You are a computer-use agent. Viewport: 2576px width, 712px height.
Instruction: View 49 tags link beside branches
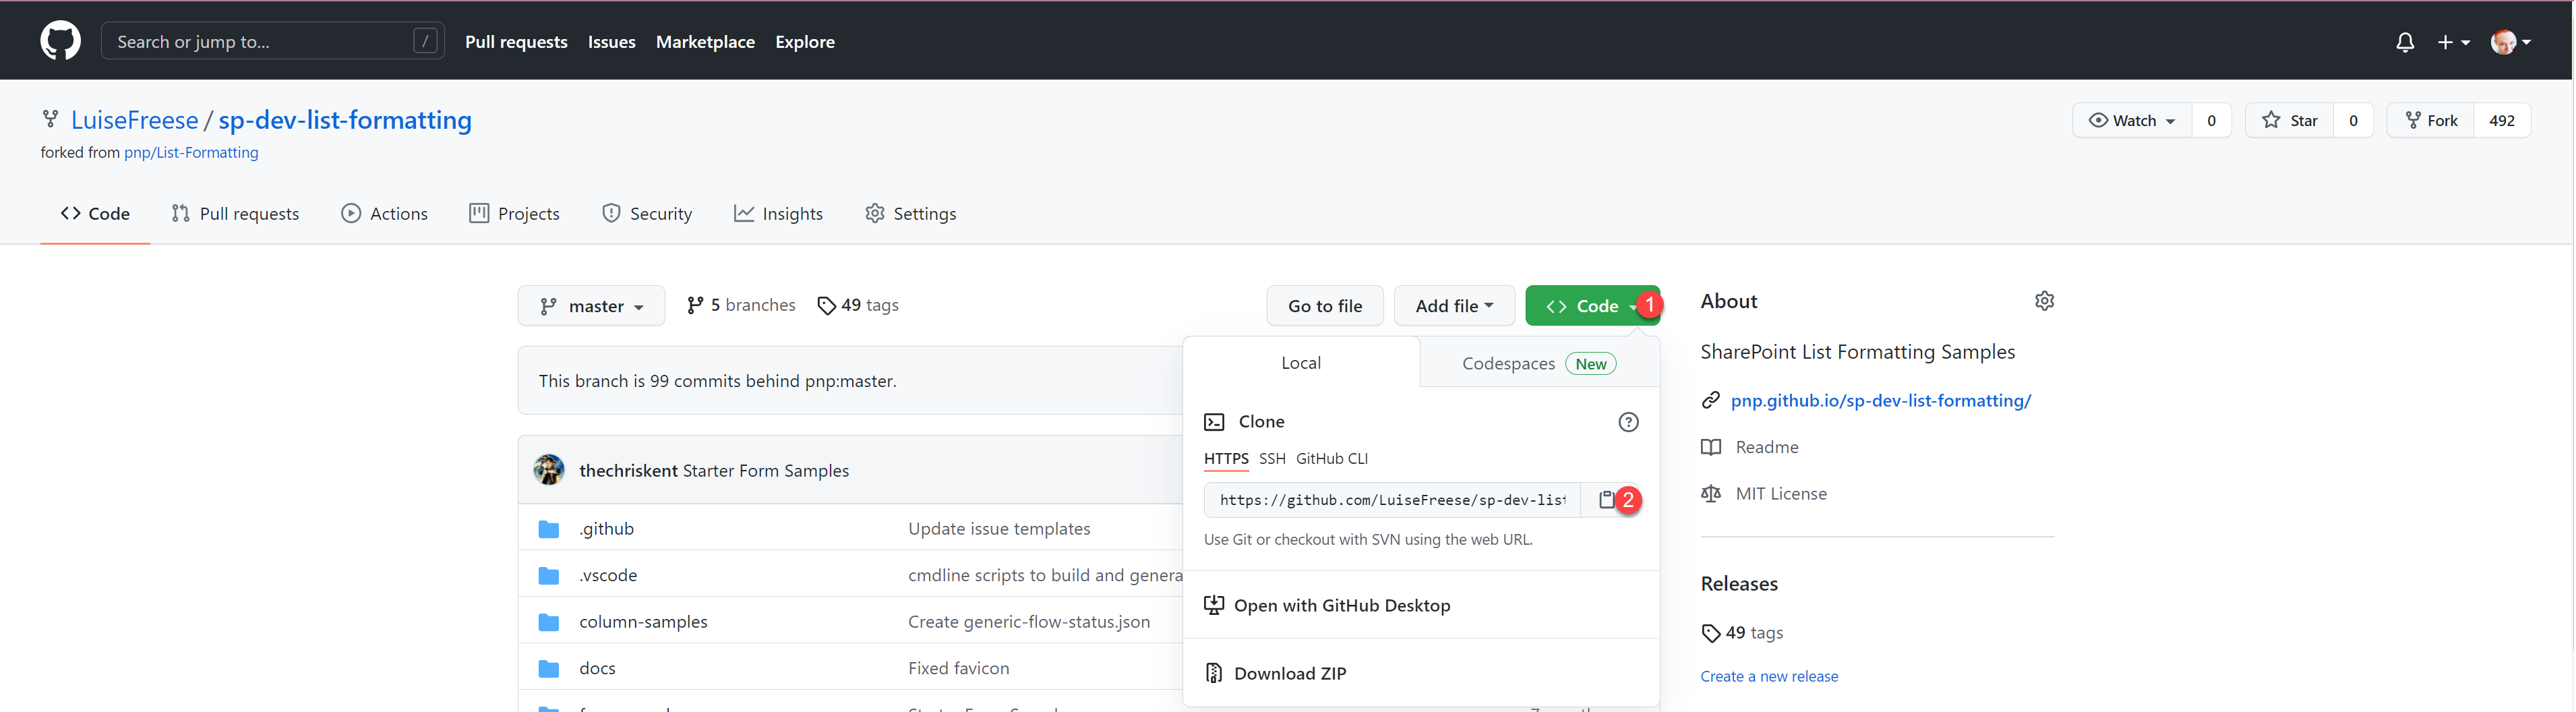tap(858, 305)
